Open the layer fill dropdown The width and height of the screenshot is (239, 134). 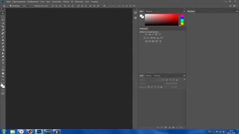(x=178, y=87)
